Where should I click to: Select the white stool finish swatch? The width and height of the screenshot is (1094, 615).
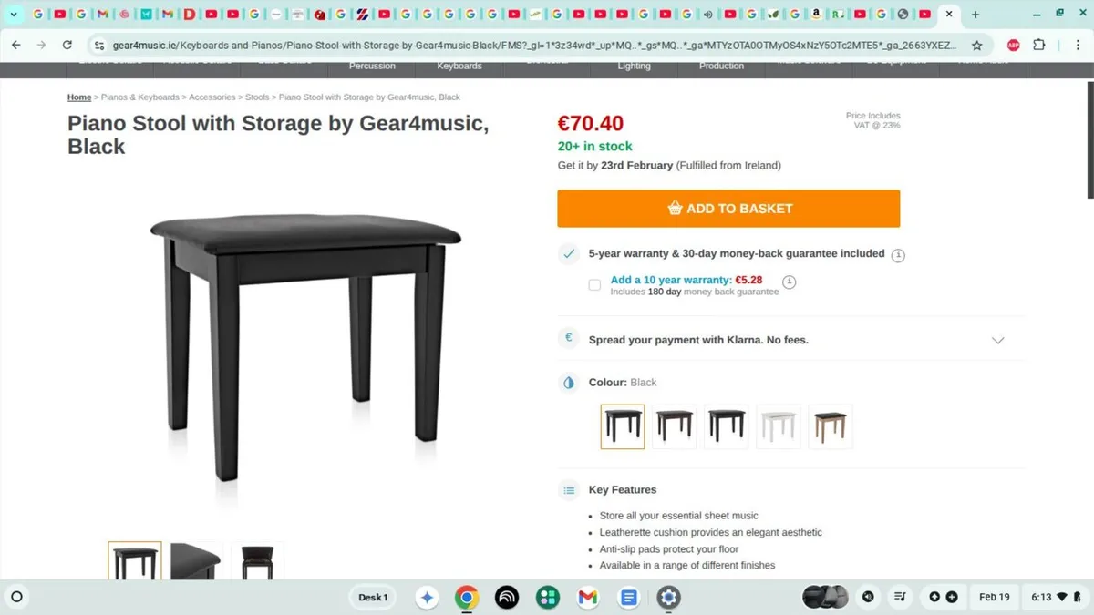[778, 425]
